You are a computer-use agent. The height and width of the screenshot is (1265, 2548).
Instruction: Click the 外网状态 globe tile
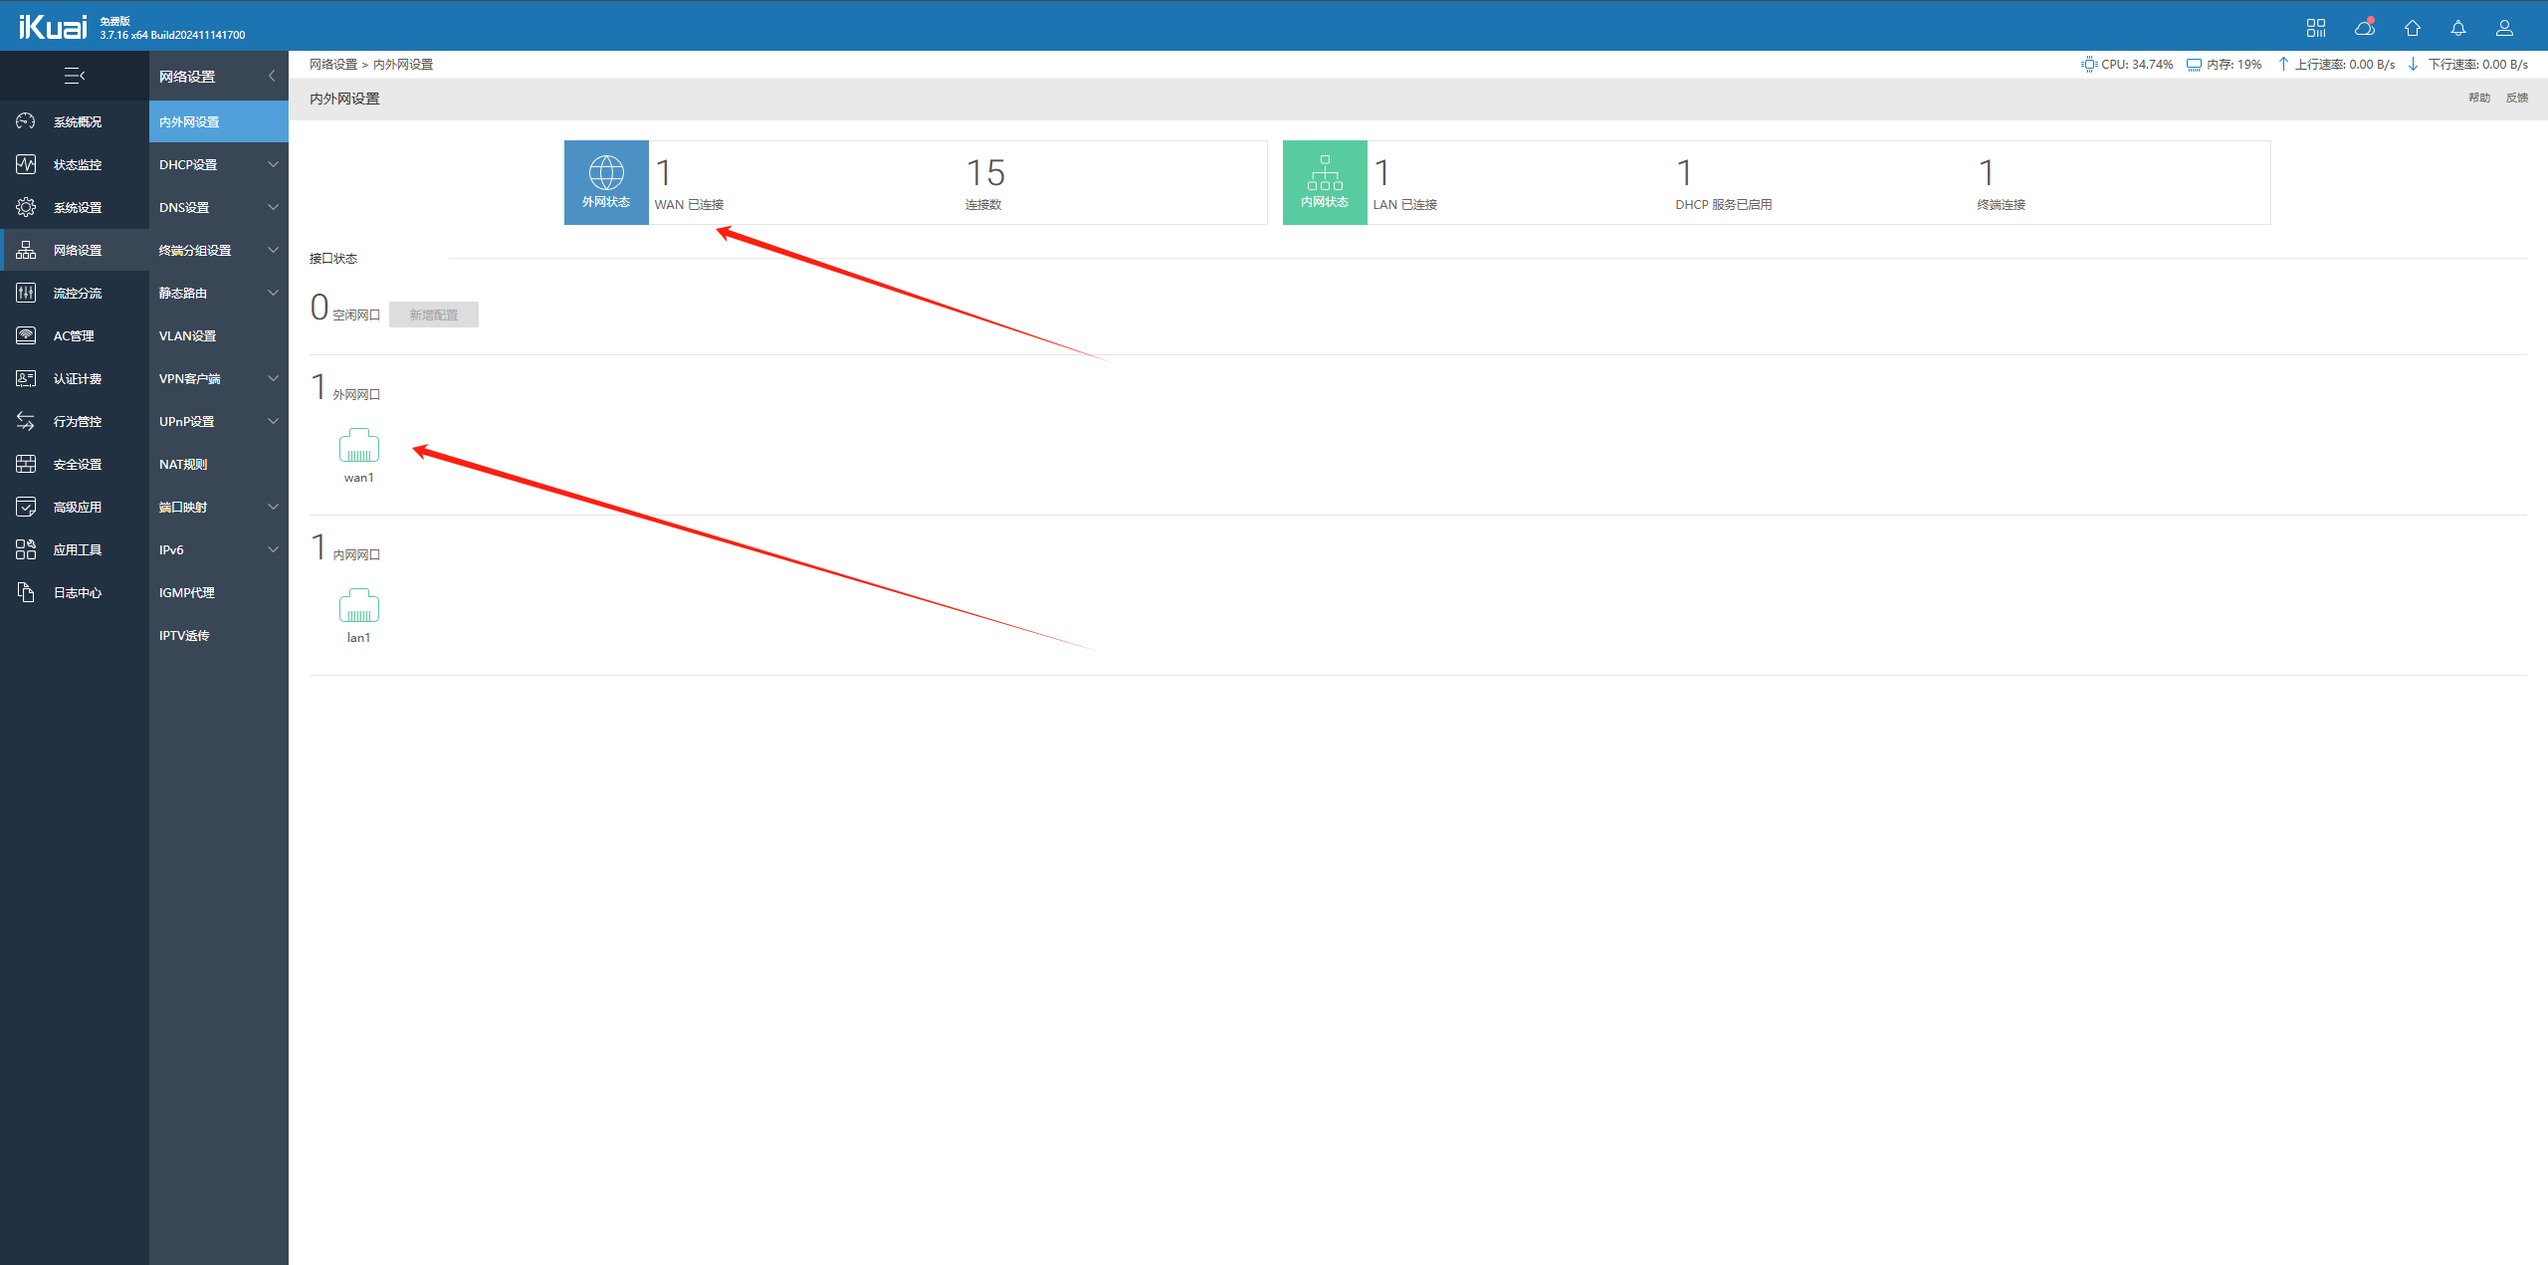[x=606, y=182]
